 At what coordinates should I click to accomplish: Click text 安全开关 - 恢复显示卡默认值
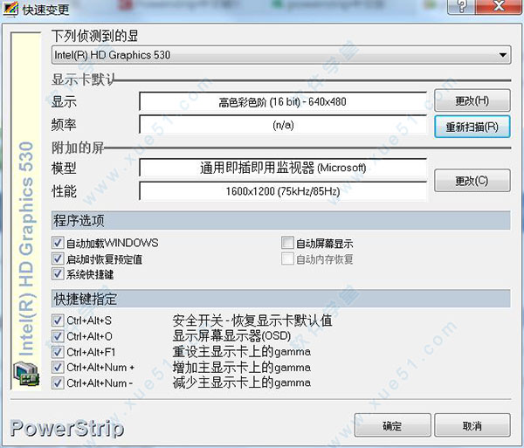pos(252,320)
